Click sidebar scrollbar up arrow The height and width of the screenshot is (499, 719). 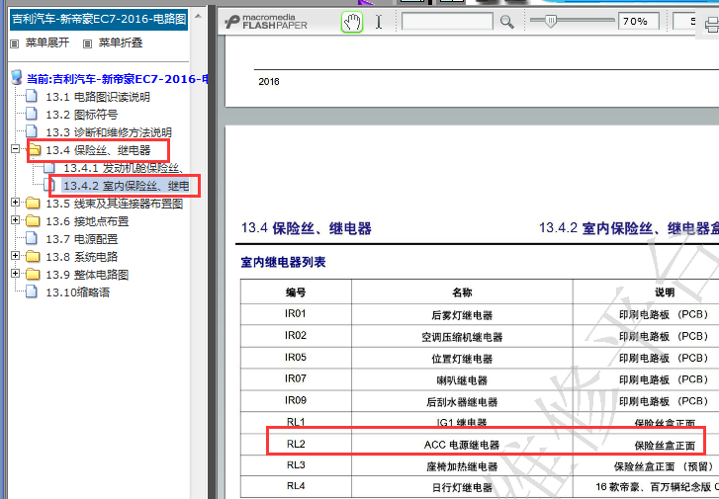click(198, 17)
